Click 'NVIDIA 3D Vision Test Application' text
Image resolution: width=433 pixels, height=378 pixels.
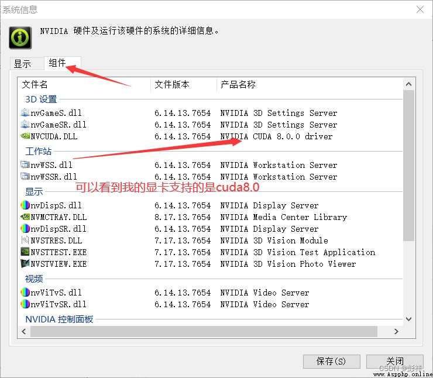[298, 252]
